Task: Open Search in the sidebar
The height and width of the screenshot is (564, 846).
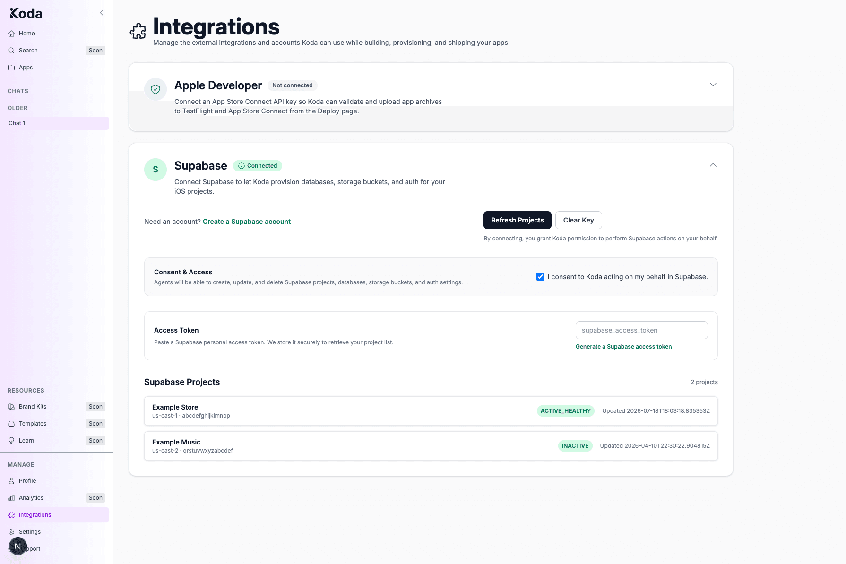Action: tap(56, 51)
